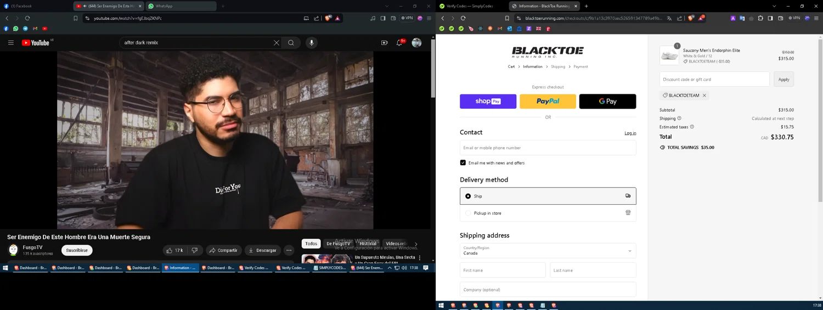Image resolution: width=823 pixels, height=310 pixels.
Task: Bookmark the YouTube page
Action: 76,18
